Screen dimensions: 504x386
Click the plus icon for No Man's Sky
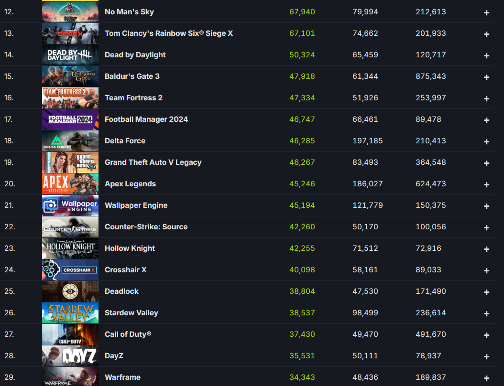[x=487, y=12]
